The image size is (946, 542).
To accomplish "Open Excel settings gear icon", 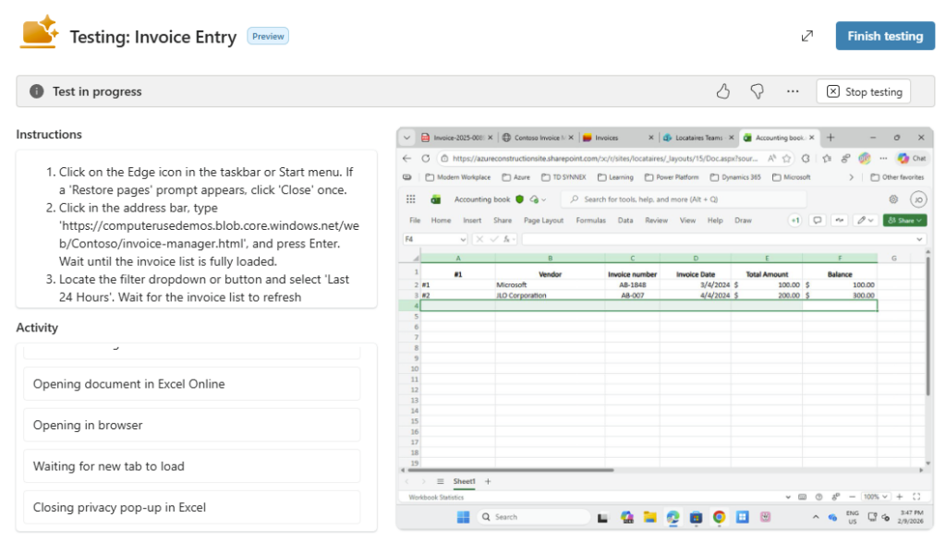I will [893, 199].
